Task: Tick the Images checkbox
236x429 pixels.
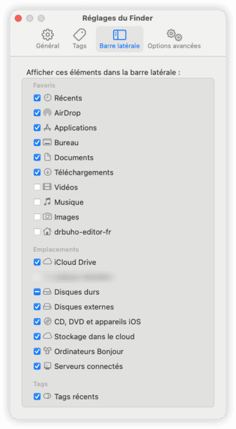Action: click(37, 217)
